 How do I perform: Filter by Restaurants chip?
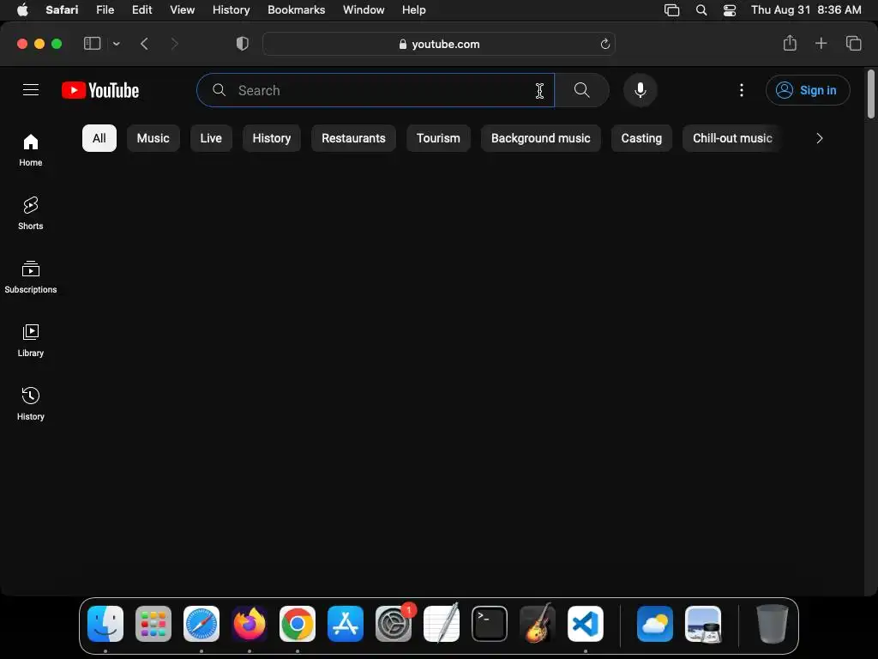coord(353,138)
